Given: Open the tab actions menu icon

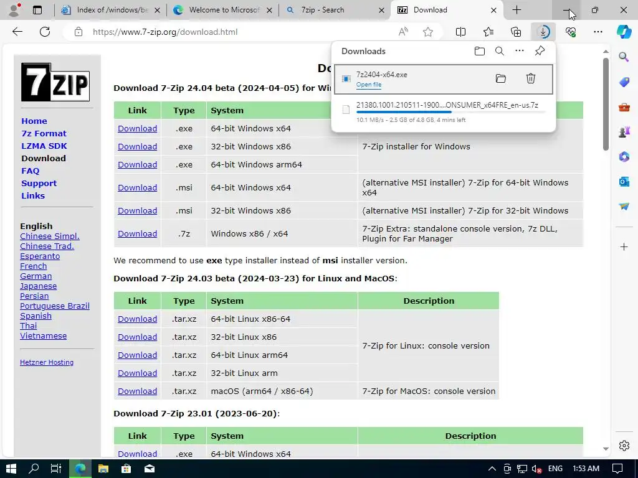Looking at the screenshot, I should (x=37, y=10).
